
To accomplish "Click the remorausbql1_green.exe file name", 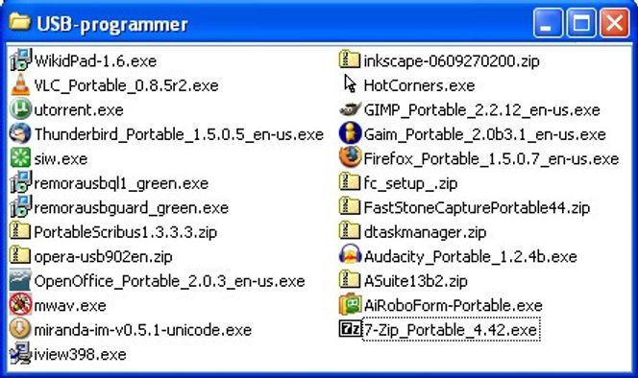I will click(x=121, y=183).
